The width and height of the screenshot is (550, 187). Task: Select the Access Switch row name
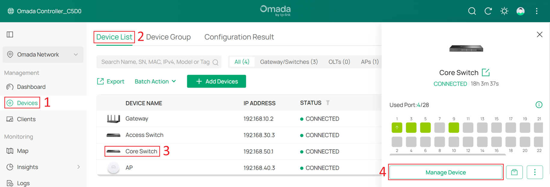click(144, 135)
